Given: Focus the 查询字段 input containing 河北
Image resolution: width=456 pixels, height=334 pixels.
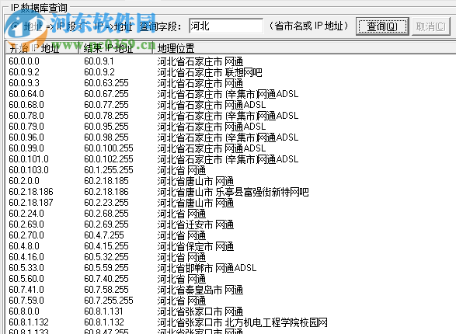Looking at the screenshot, I should (226, 26).
